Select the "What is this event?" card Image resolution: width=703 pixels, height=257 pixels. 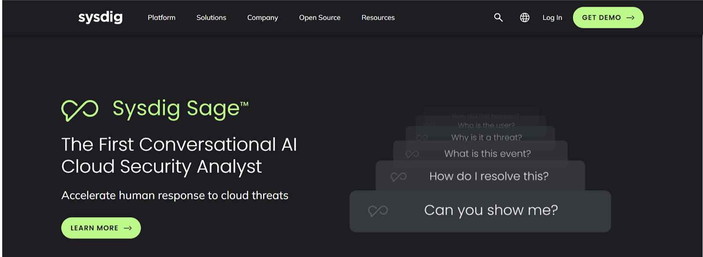pos(480,151)
